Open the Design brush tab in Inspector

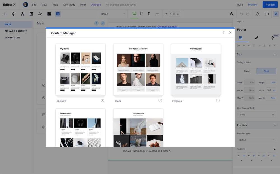(x=256, y=38)
